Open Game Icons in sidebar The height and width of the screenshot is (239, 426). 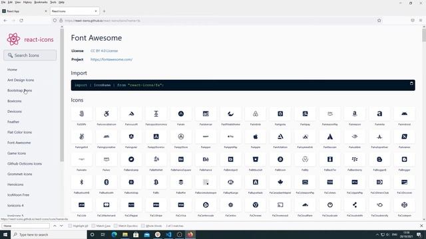[x=17, y=153]
